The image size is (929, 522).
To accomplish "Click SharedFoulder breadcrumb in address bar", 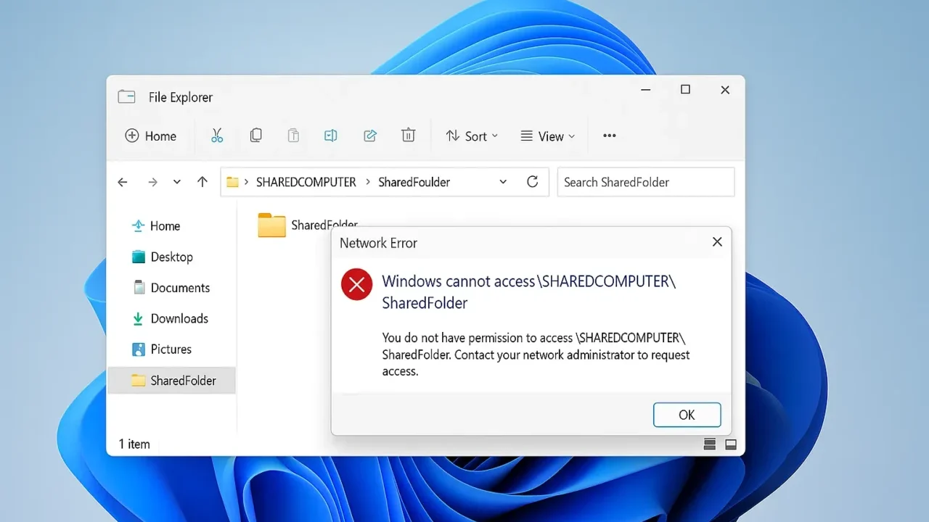I will [x=414, y=182].
